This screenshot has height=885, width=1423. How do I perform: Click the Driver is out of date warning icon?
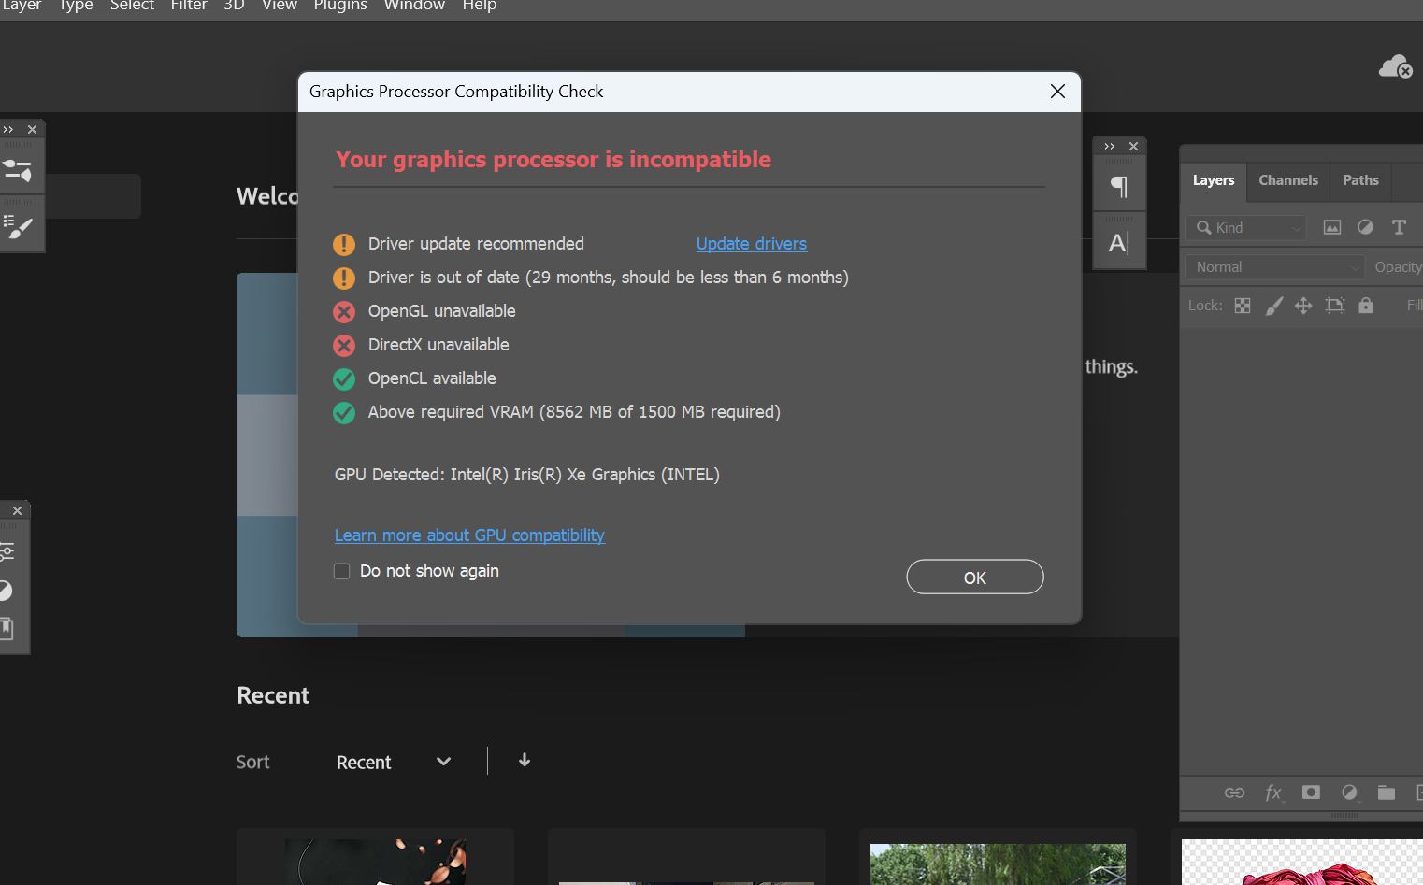click(x=344, y=278)
